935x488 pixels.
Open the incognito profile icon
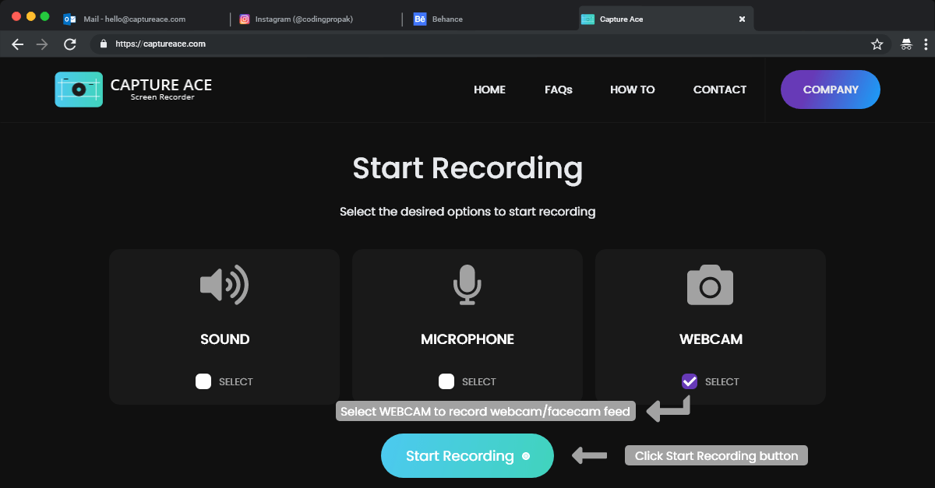click(x=906, y=44)
